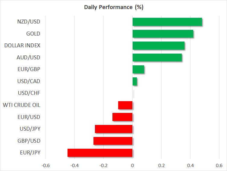
Task: Click the USD/CHF category label
Action: pos(30,93)
